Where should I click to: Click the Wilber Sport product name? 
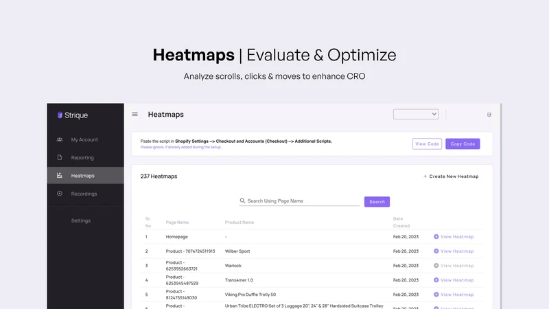[x=237, y=251]
